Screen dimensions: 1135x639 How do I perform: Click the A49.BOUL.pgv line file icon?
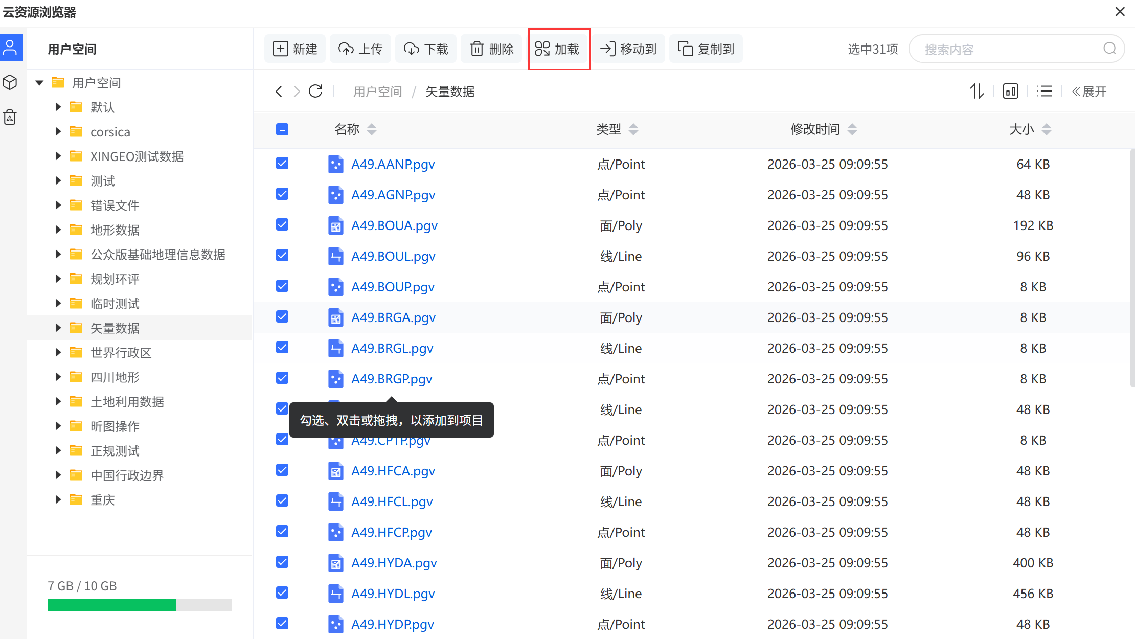pos(335,256)
